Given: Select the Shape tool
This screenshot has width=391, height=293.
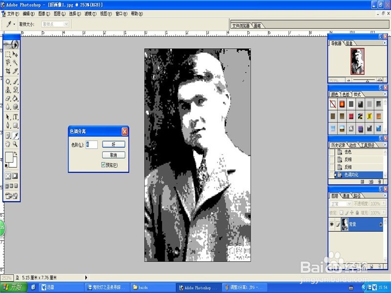Looking at the screenshot, I should coord(15,125).
